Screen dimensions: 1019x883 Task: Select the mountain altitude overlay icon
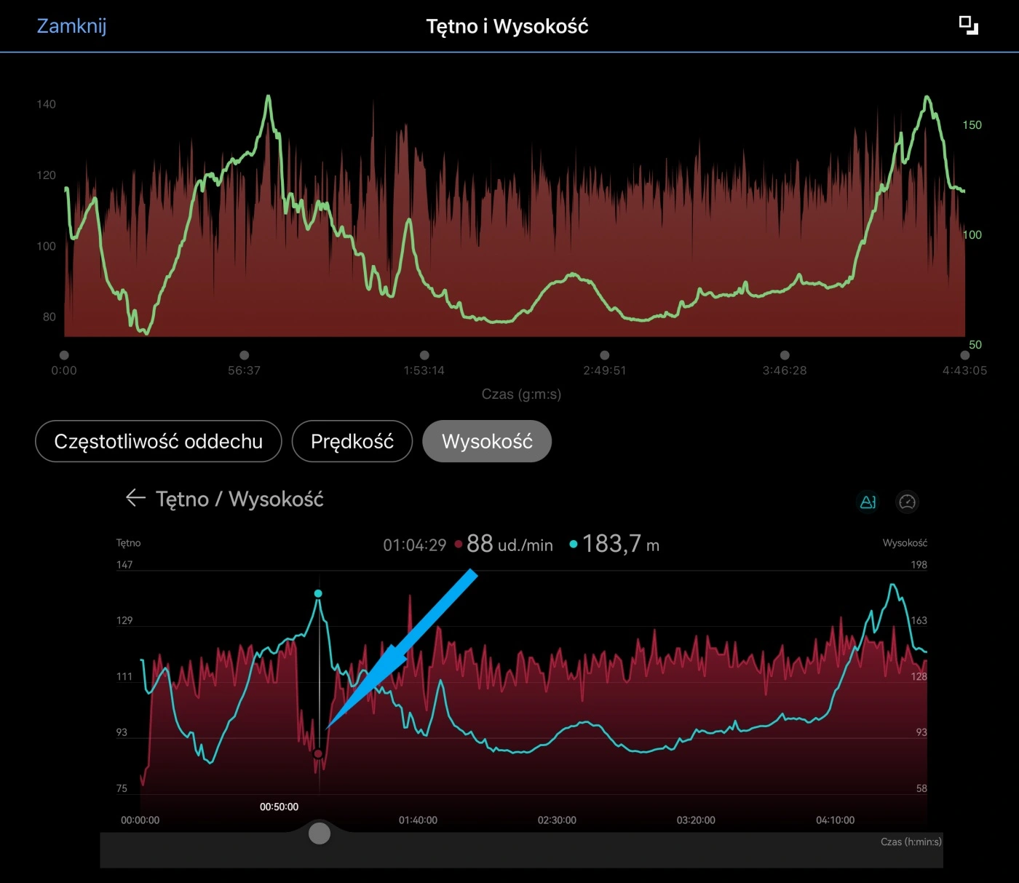(868, 502)
